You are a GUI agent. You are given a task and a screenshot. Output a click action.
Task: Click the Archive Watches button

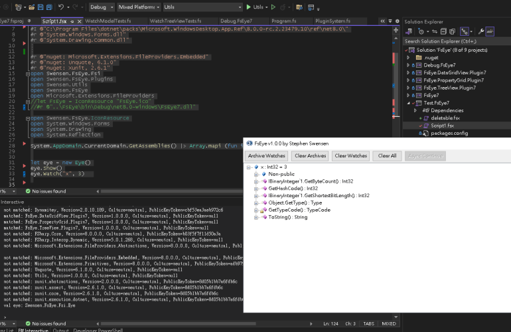point(267,156)
